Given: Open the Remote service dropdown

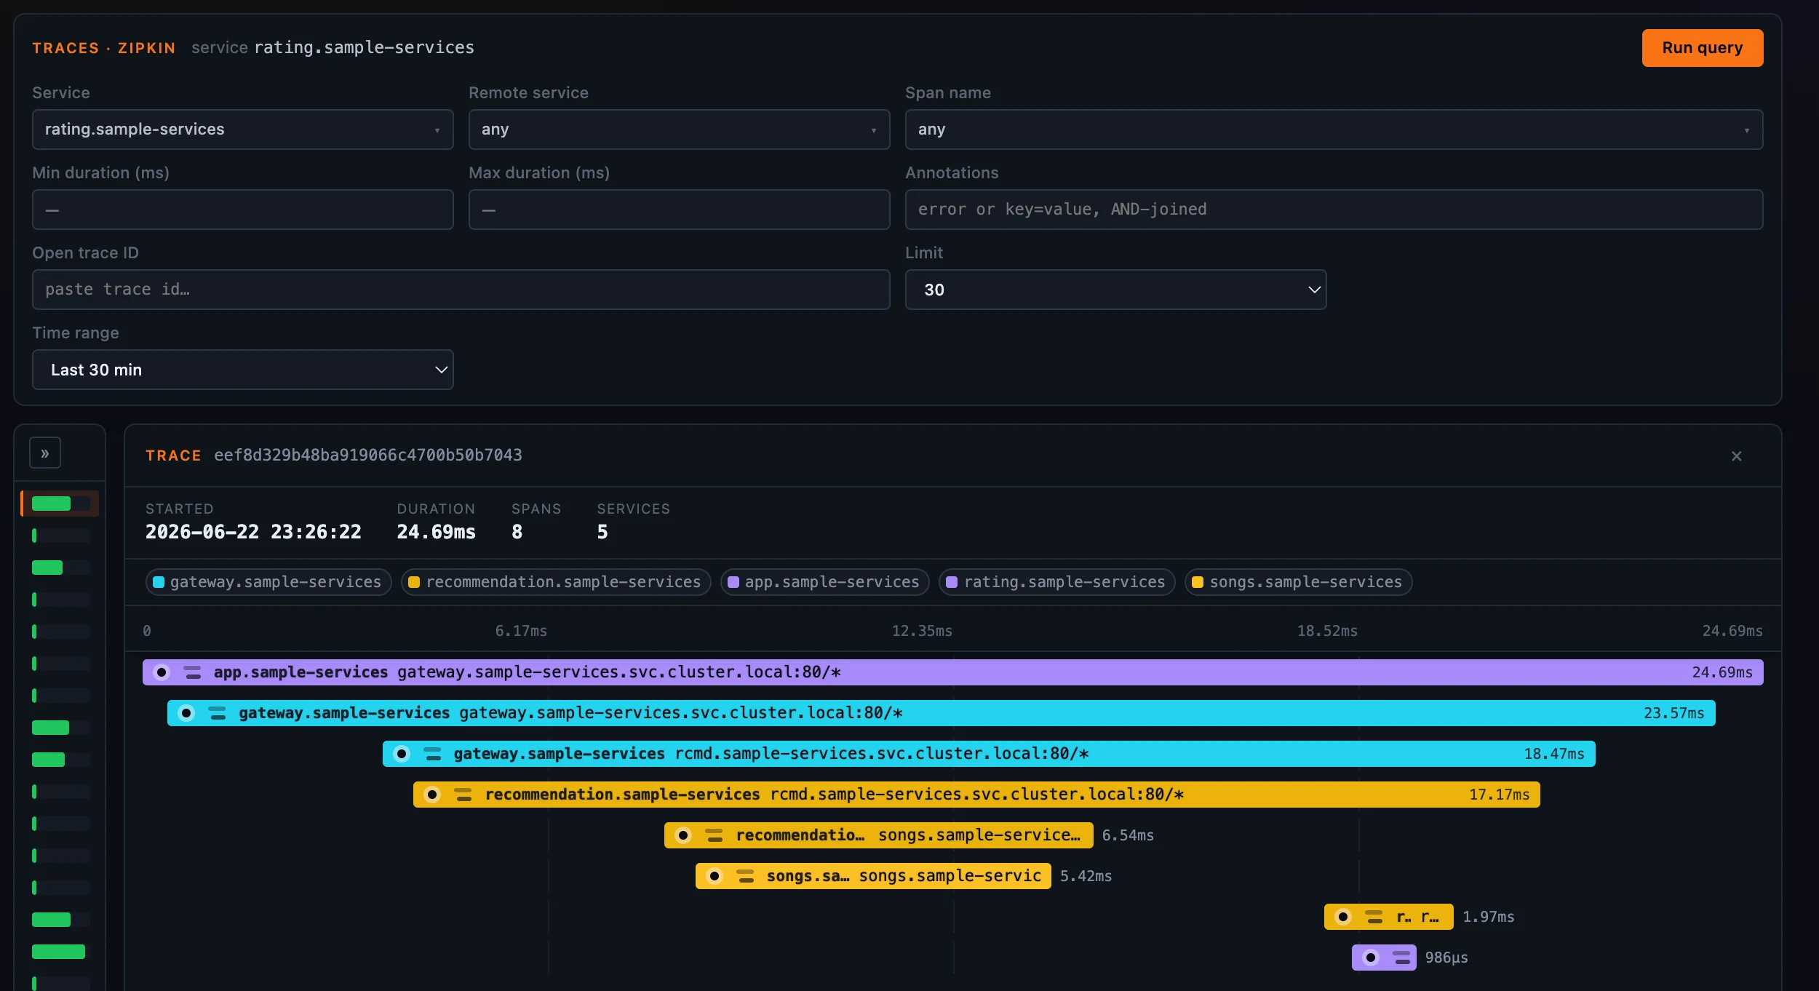Looking at the screenshot, I should click(x=679, y=130).
